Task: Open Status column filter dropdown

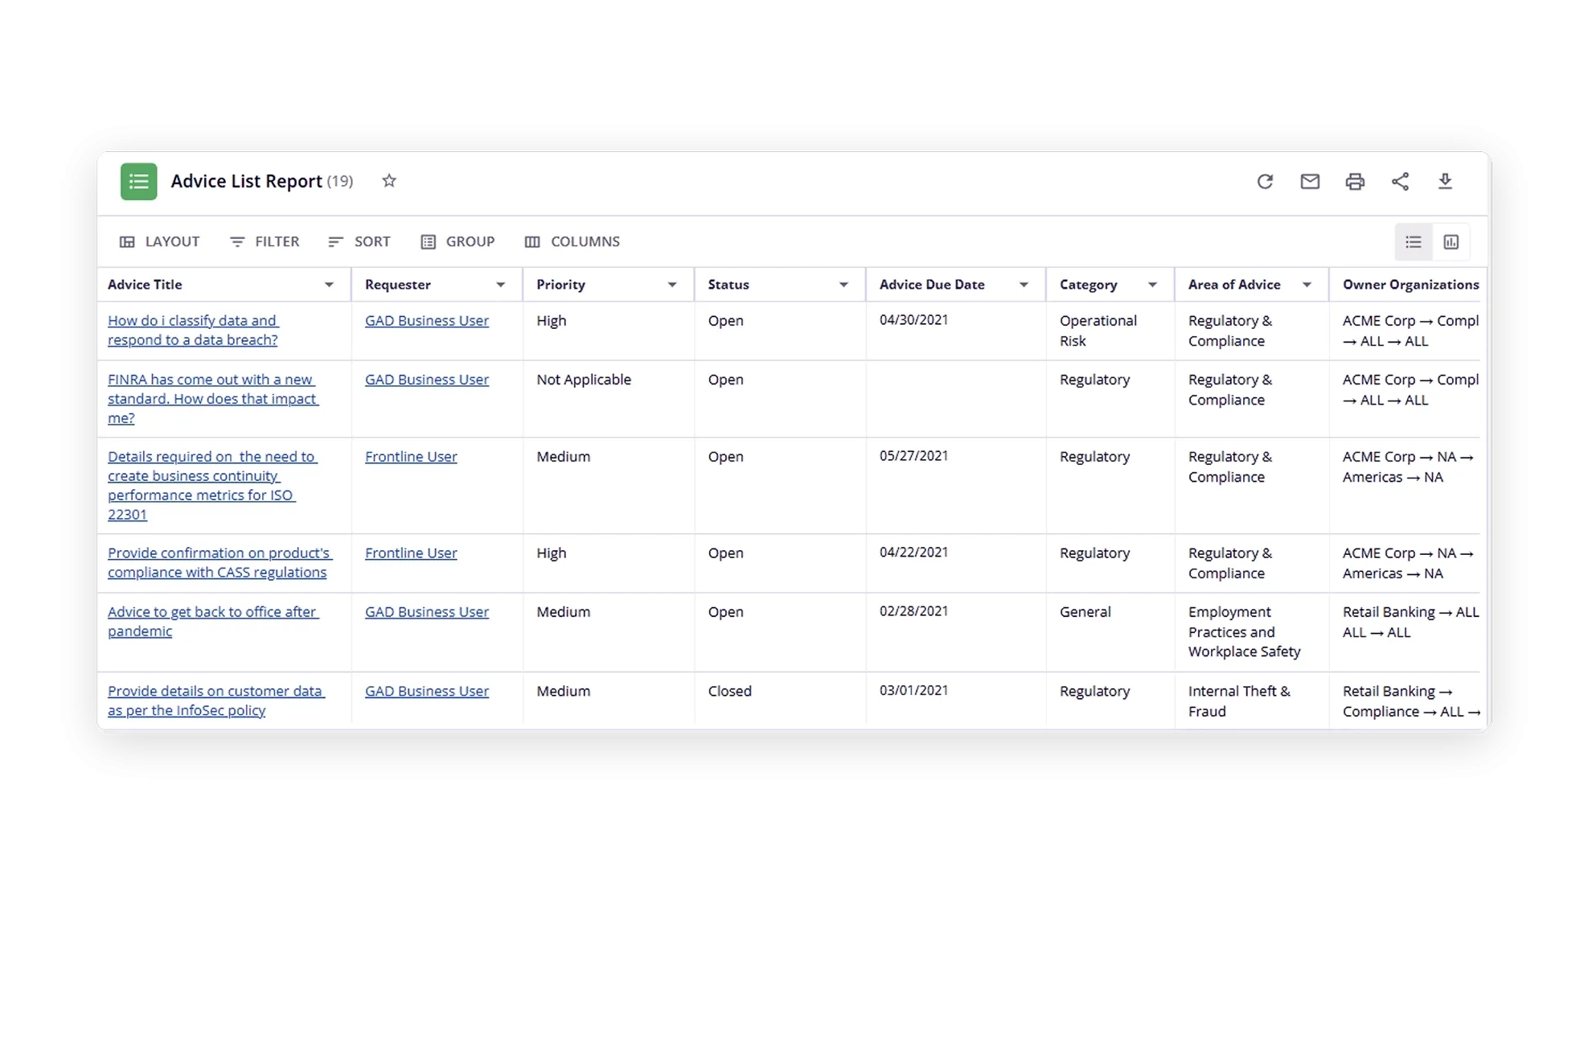Action: pos(843,285)
